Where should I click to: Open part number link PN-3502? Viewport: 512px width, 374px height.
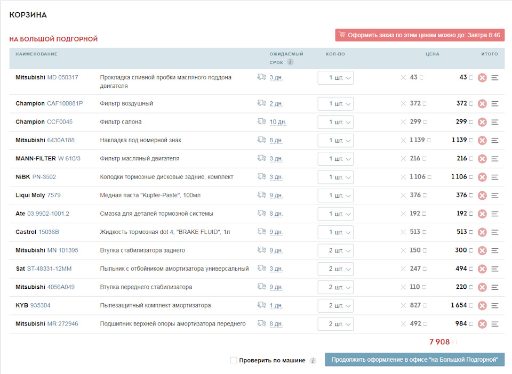44,177
